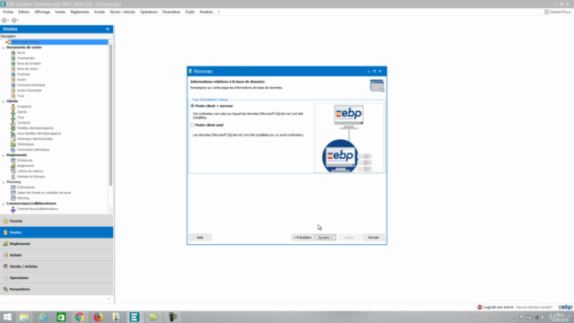Open Google Chrome from the taskbar
This screenshot has width=574, height=323.
click(80, 317)
